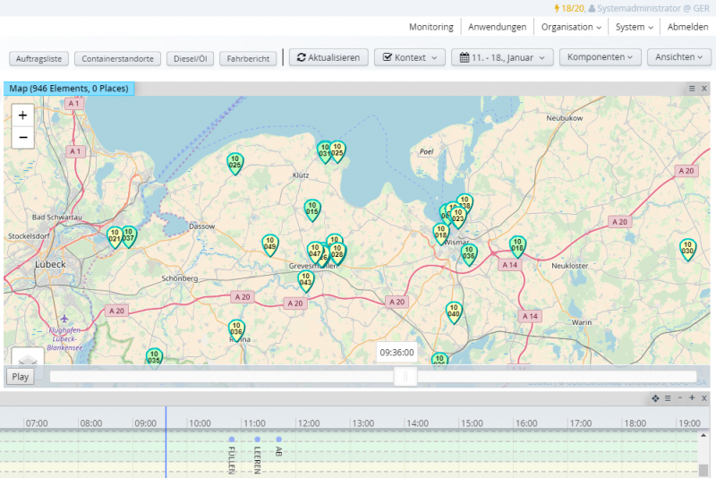Open the Kontext dropdown
Viewport: 716px width, 478px height.
409,57
